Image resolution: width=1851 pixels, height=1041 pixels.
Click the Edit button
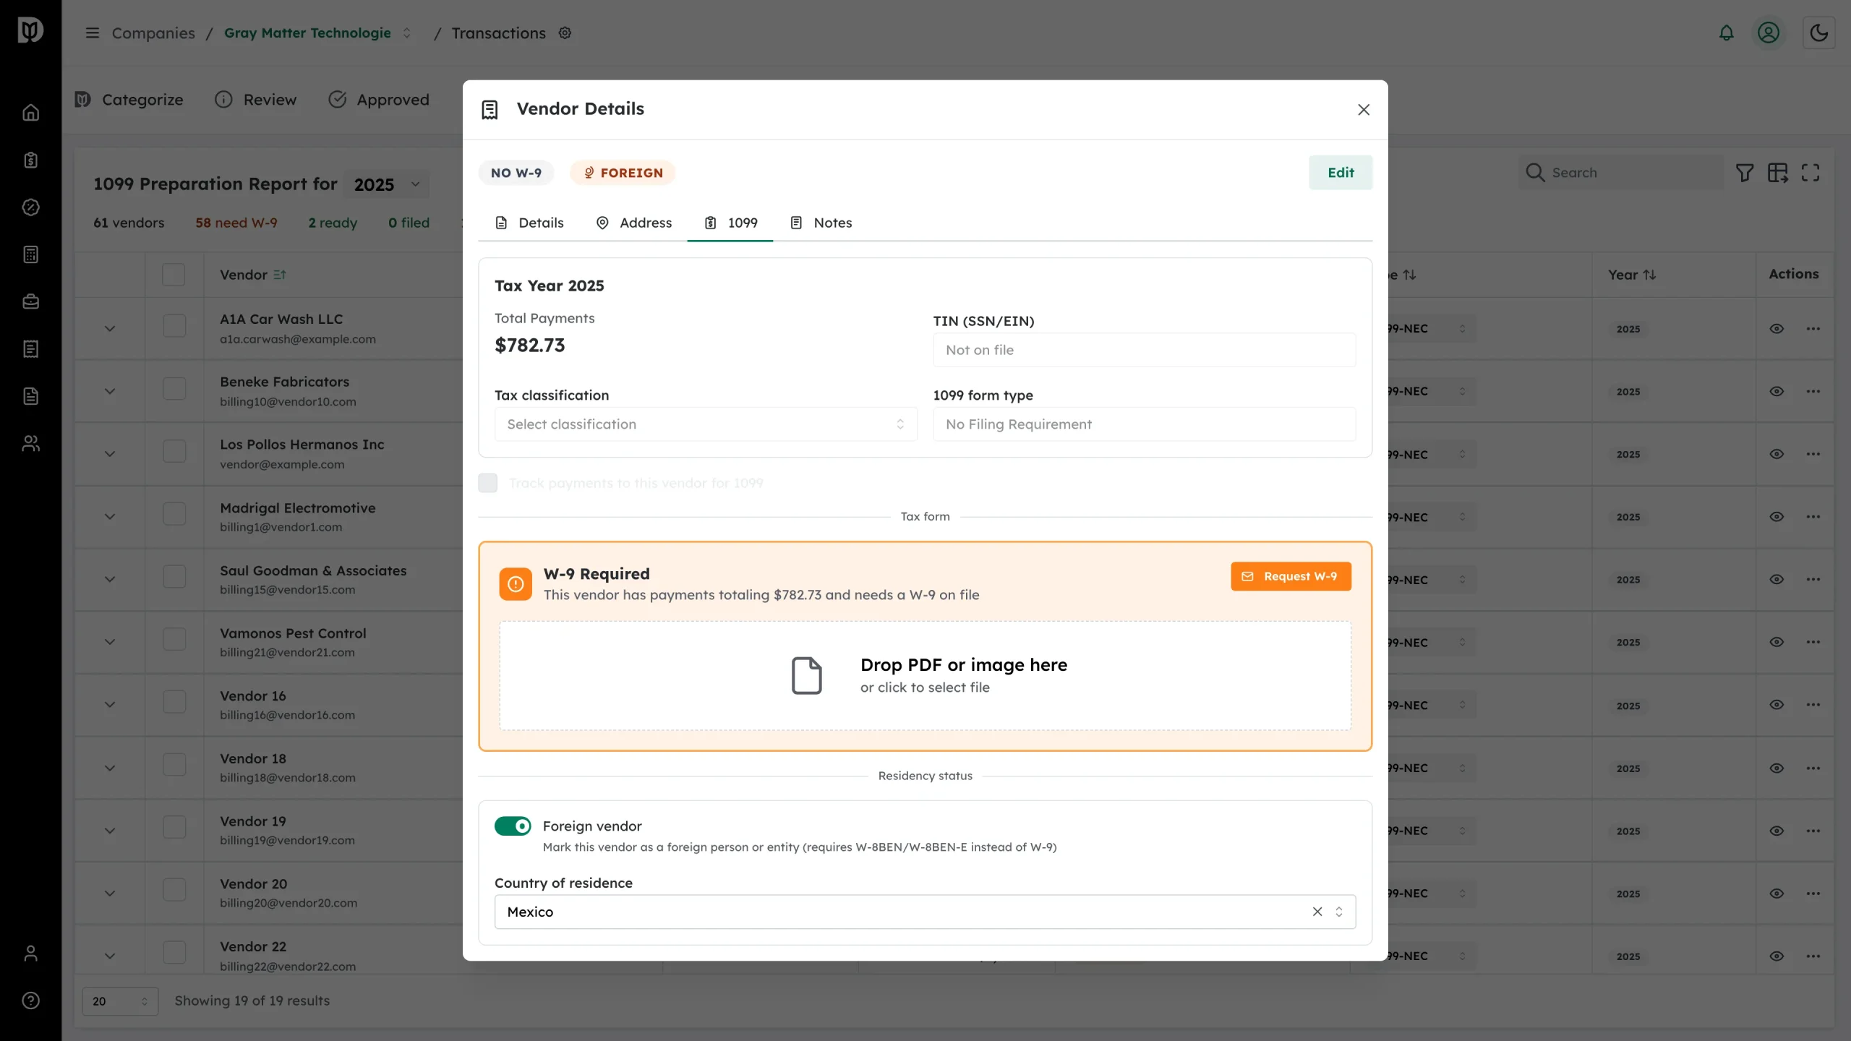click(1341, 173)
